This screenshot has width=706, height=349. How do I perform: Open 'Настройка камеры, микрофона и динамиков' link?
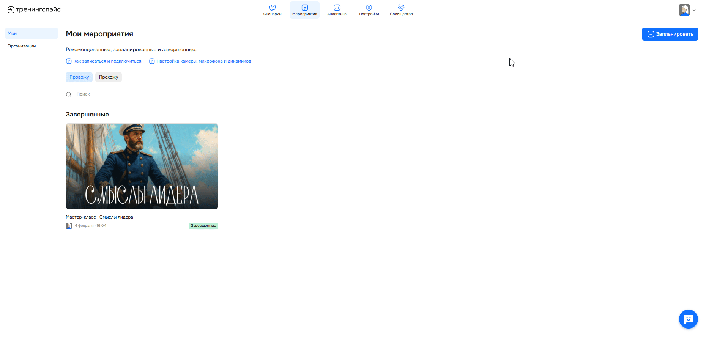point(203,61)
